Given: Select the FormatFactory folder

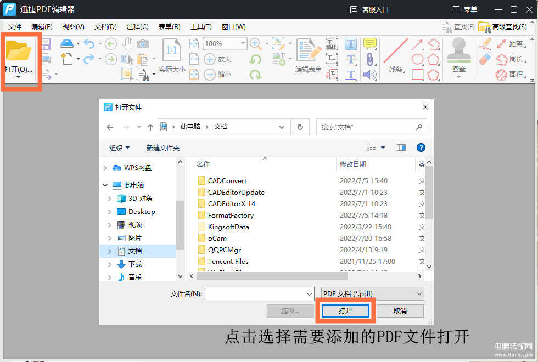Looking at the screenshot, I should (226, 215).
